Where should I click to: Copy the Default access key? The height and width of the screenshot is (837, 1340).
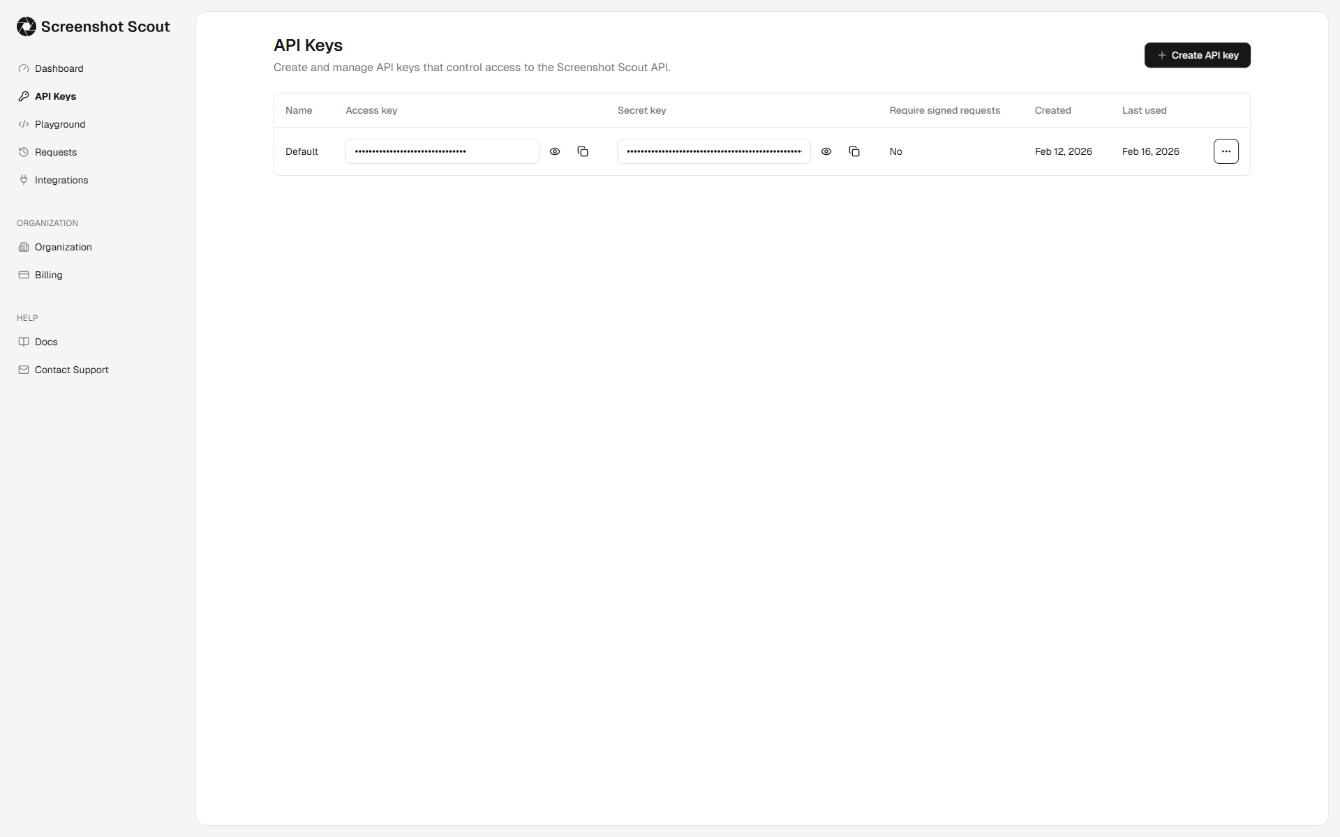point(583,151)
